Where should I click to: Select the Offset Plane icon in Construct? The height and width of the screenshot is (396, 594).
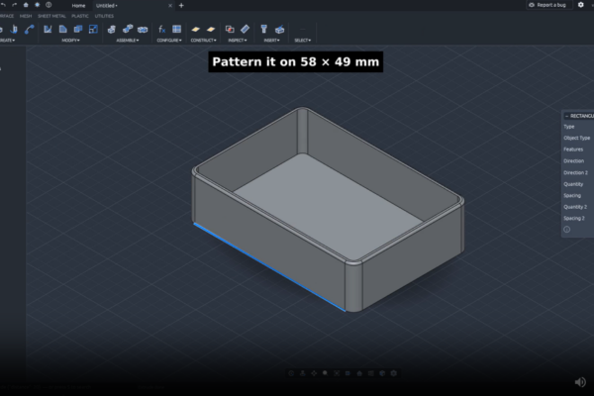[x=195, y=29]
